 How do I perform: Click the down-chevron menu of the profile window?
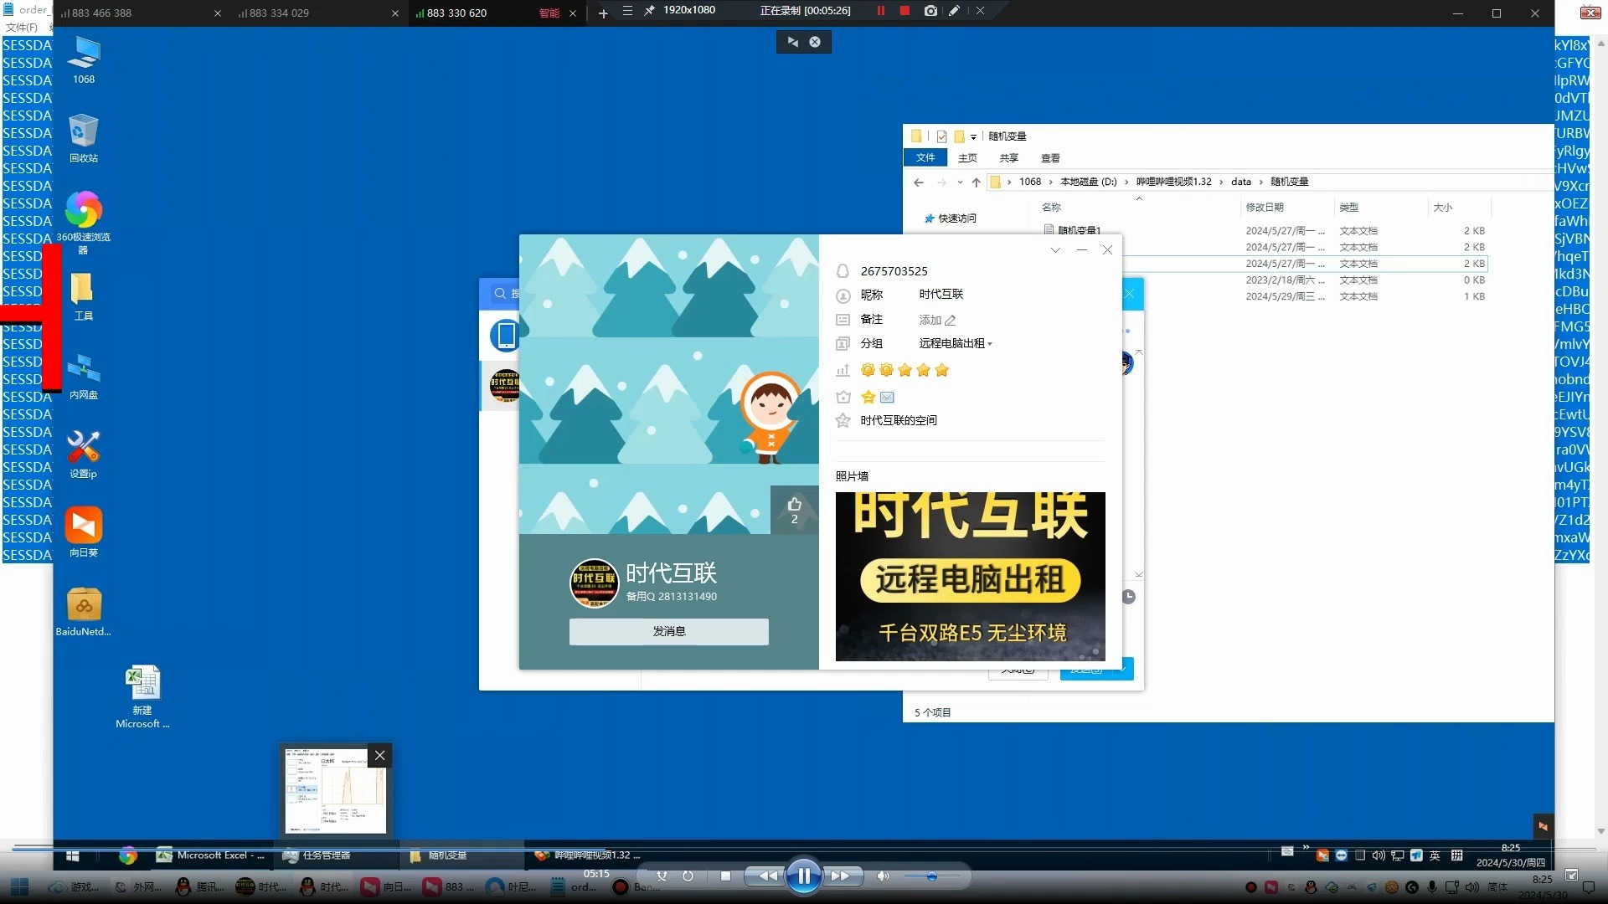(1055, 250)
